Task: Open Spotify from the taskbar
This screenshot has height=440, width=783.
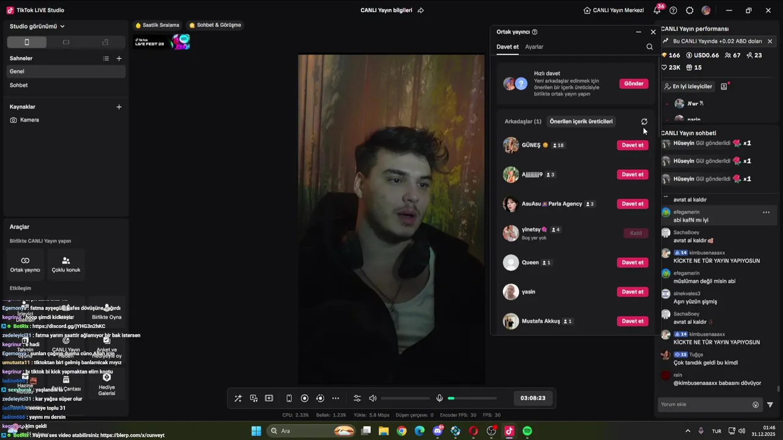Action: (527, 431)
